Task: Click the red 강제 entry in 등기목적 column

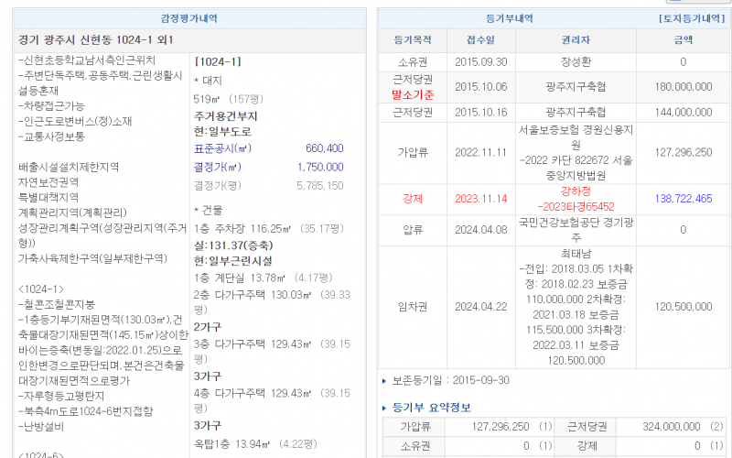Action: 412,199
